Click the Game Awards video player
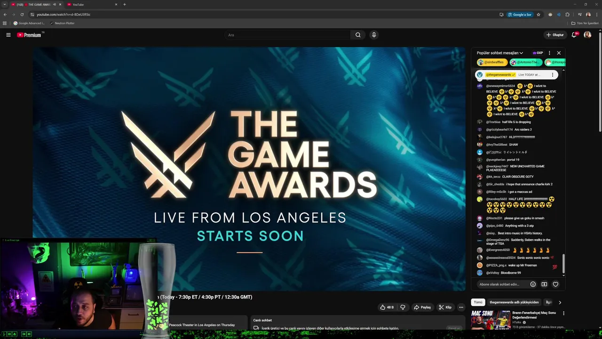This screenshot has width=602, height=339. point(249,169)
